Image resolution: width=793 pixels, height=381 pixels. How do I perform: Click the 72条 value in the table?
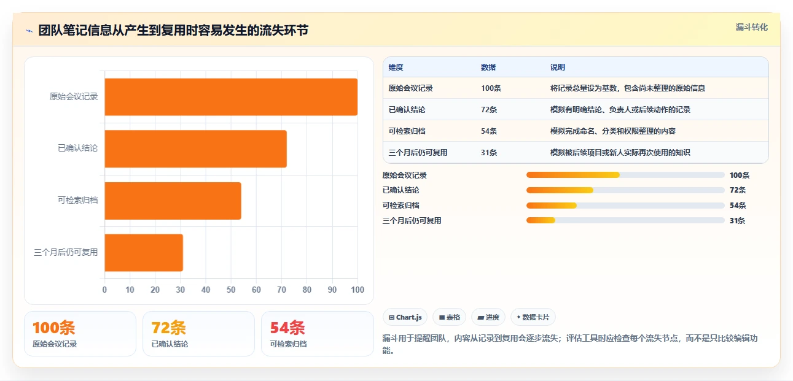(490, 110)
